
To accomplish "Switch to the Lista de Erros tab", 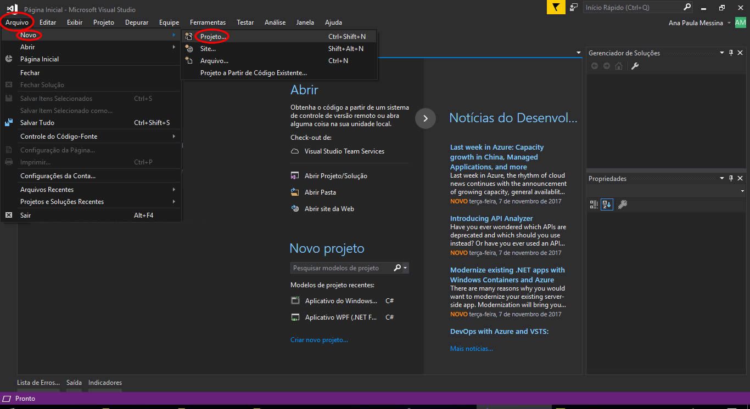I will [x=38, y=383].
